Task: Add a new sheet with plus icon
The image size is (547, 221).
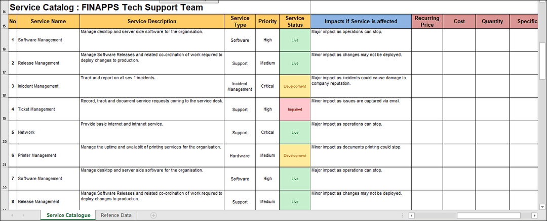Action: tap(153, 215)
